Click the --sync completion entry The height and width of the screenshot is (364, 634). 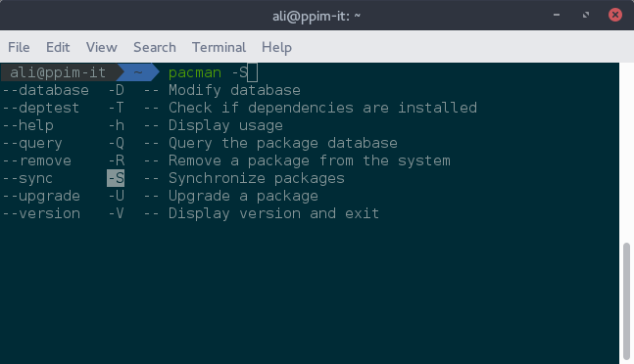click(x=27, y=178)
